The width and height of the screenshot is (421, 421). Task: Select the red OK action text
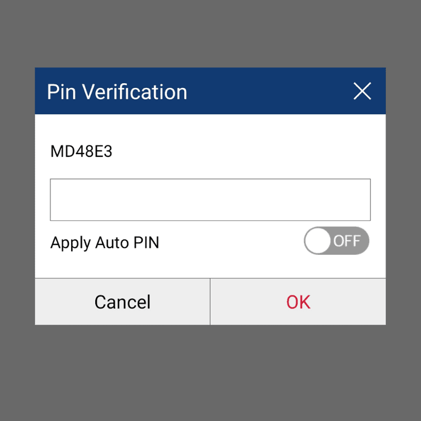pyautogui.click(x=298, y=302)
